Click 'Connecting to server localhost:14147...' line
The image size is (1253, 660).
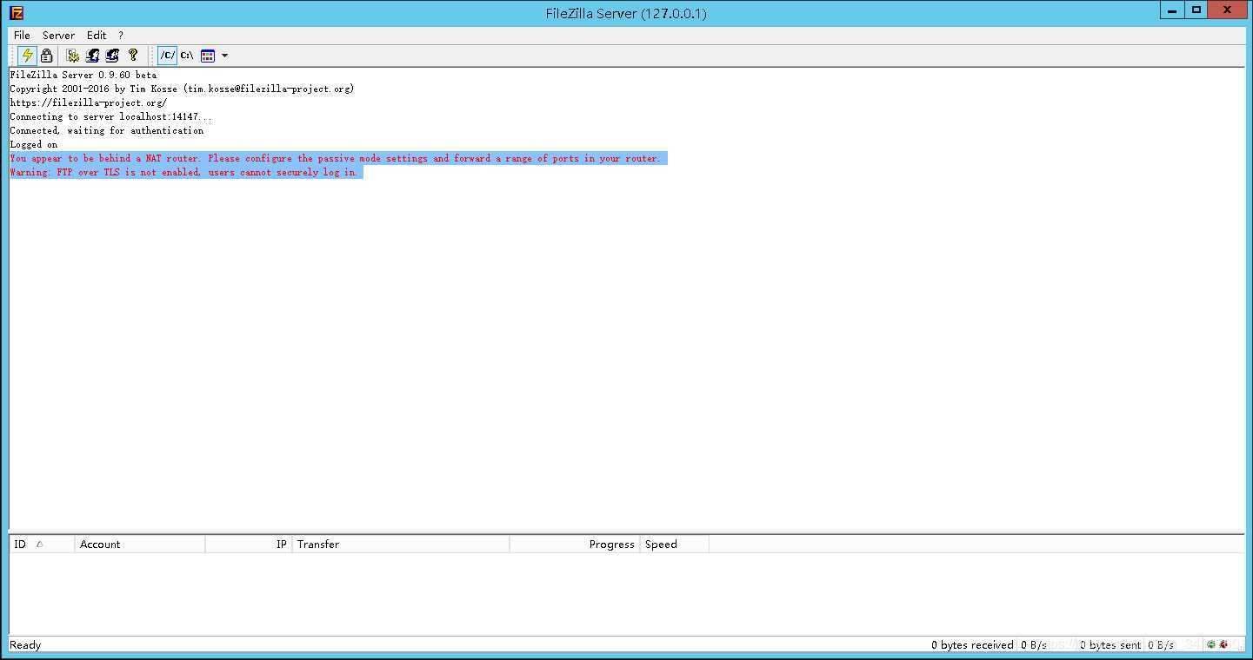coord(110,116)
